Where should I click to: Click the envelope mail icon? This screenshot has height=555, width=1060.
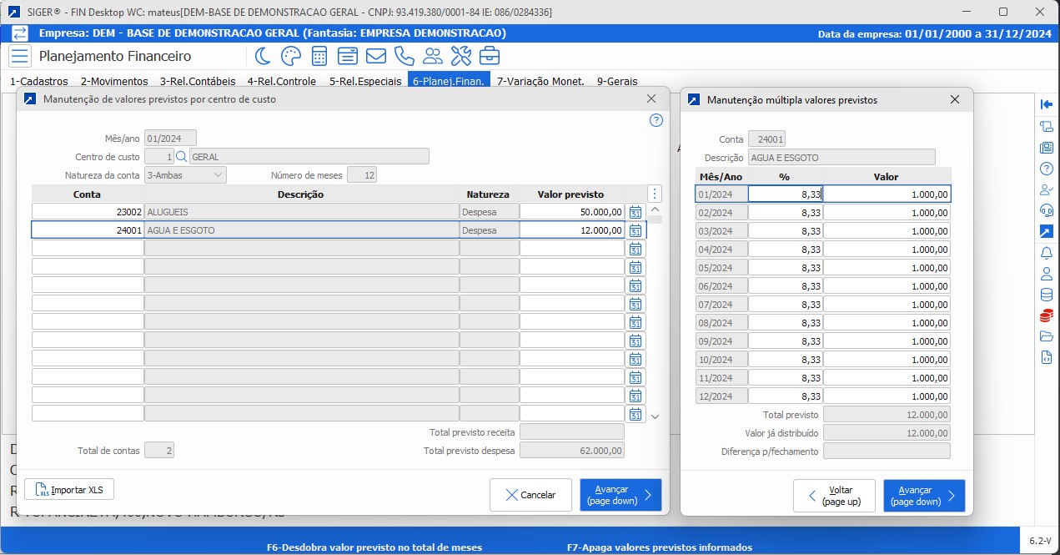[376, 56]
